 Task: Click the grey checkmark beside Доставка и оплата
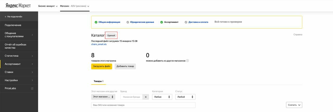186,22
